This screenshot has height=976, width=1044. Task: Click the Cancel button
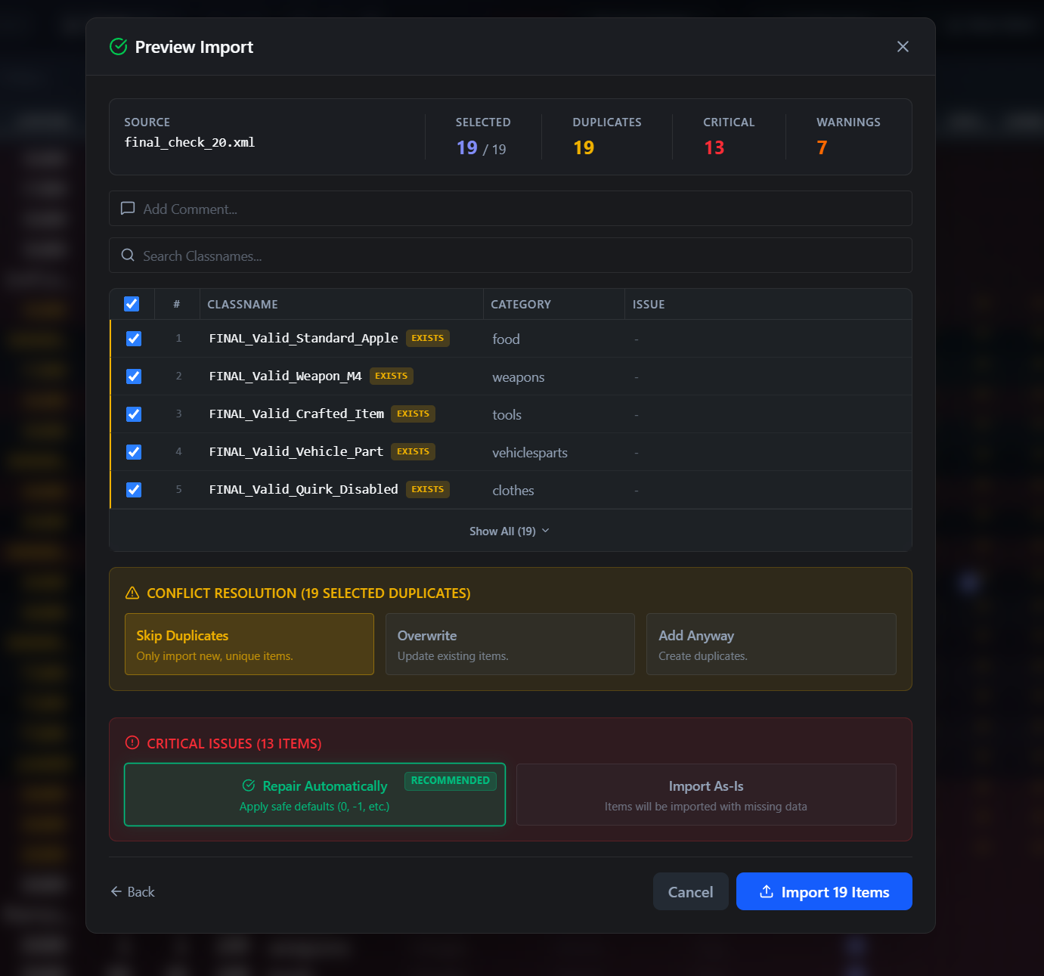tap(690, 891)
